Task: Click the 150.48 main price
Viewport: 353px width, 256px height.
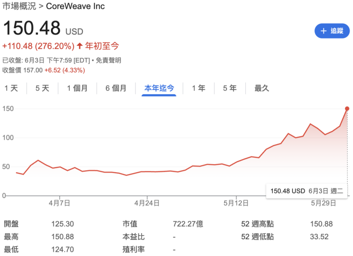Action: coord(32,28)
